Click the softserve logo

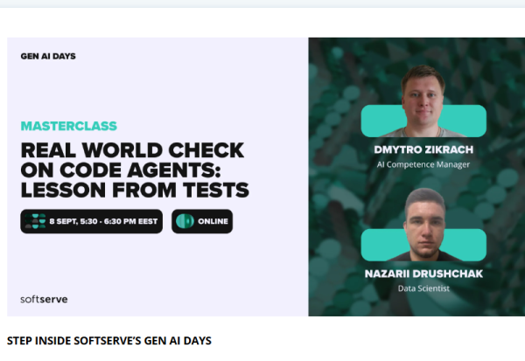click(x=44, y=299)
